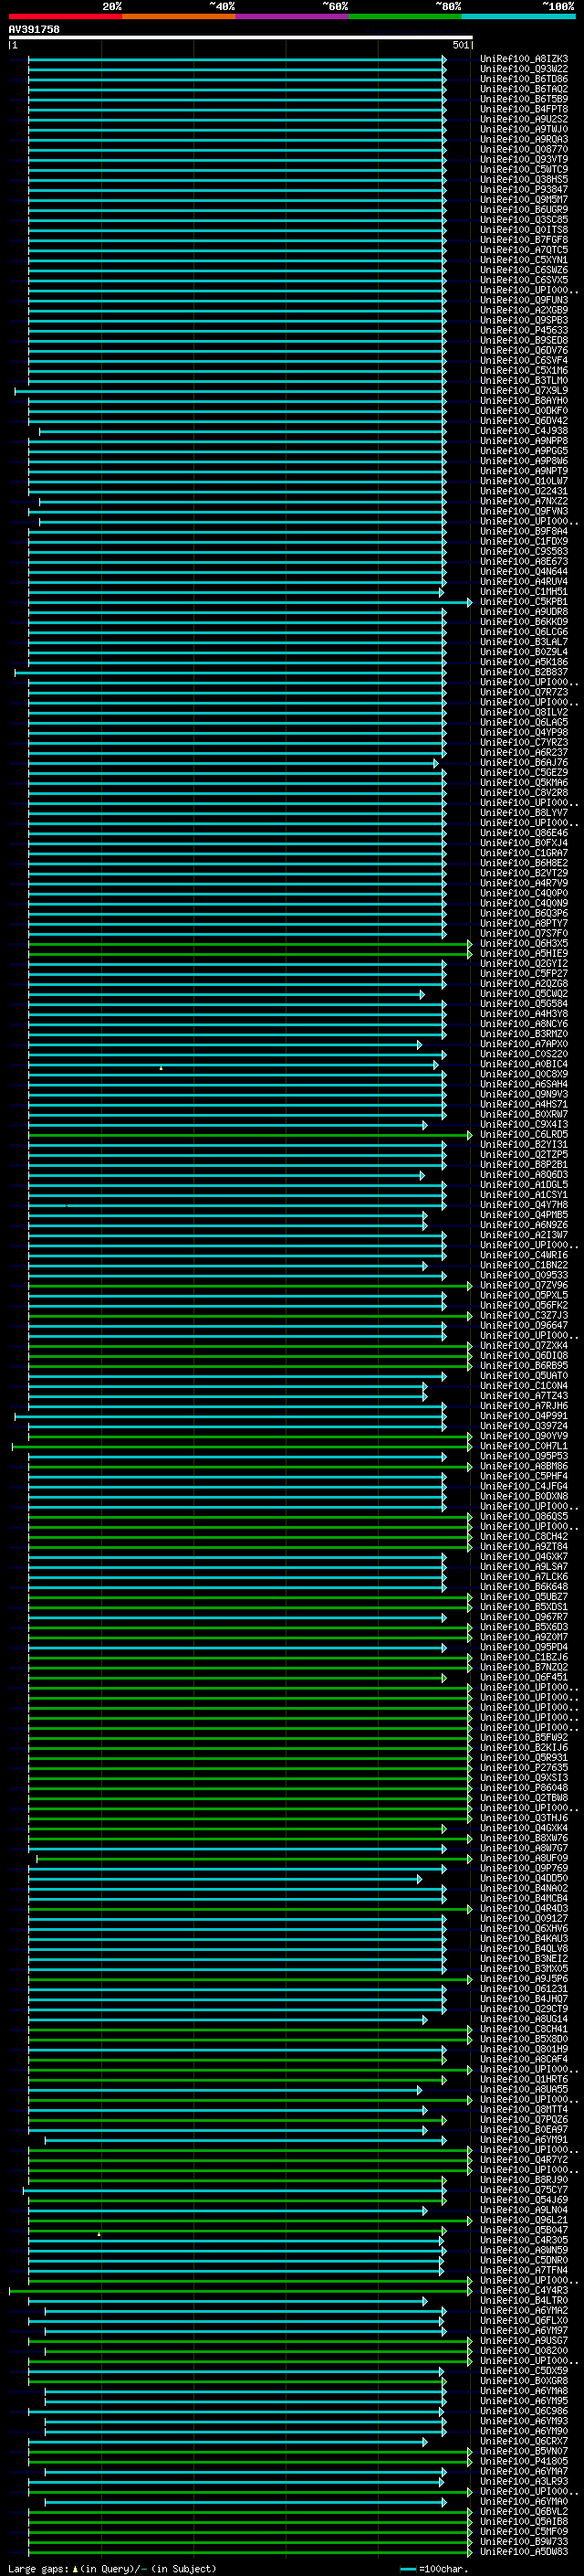Viewport: 584px width, 2576px height.
Task: Open hit UniRef100_Q2GYI2
Action: pyautogui.click(x=524, y=964)
